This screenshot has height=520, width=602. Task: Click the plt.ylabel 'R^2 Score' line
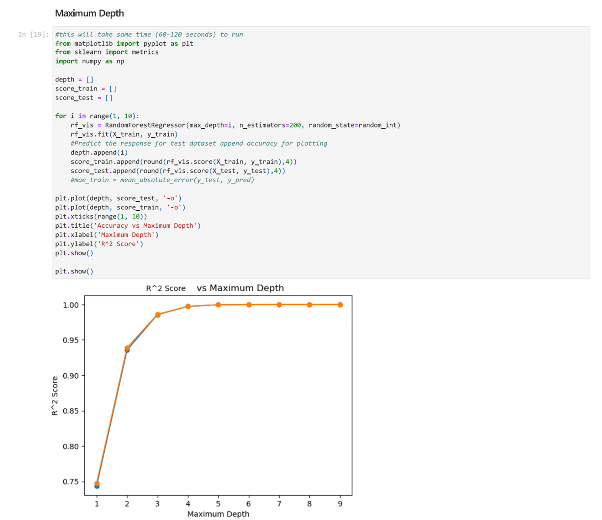tap(99, 244)
